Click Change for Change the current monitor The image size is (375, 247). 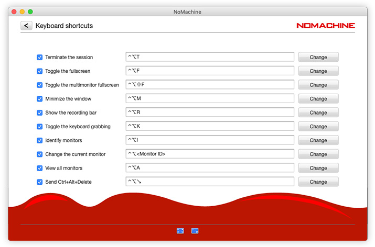[x=318, y=154]
